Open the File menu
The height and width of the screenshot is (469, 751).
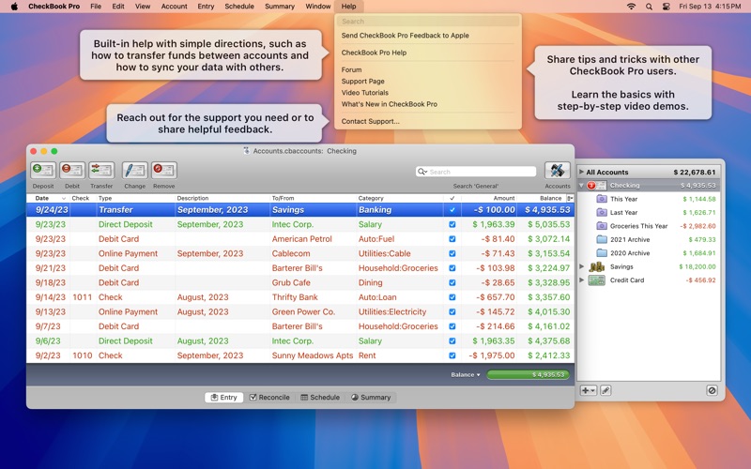[x=96, y=7]
